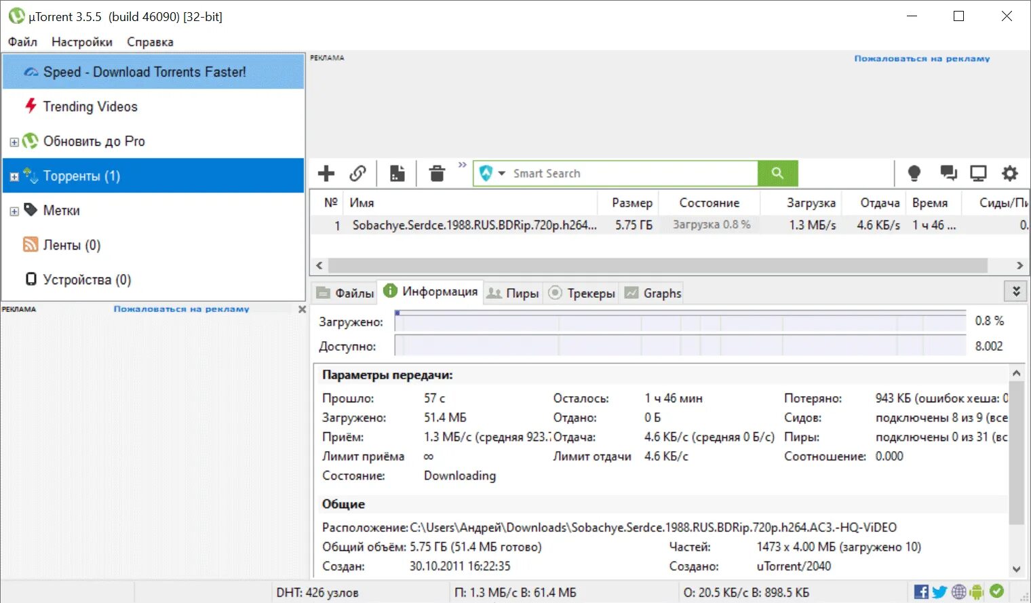Click sidebar Пожаловаться на рекламу link
This screenshot has height=603, width=1031.
tap(181, 309)
